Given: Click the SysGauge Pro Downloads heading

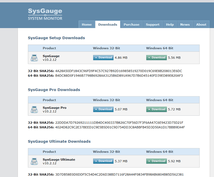Looking at the screenshot, I should pos(54,90).
